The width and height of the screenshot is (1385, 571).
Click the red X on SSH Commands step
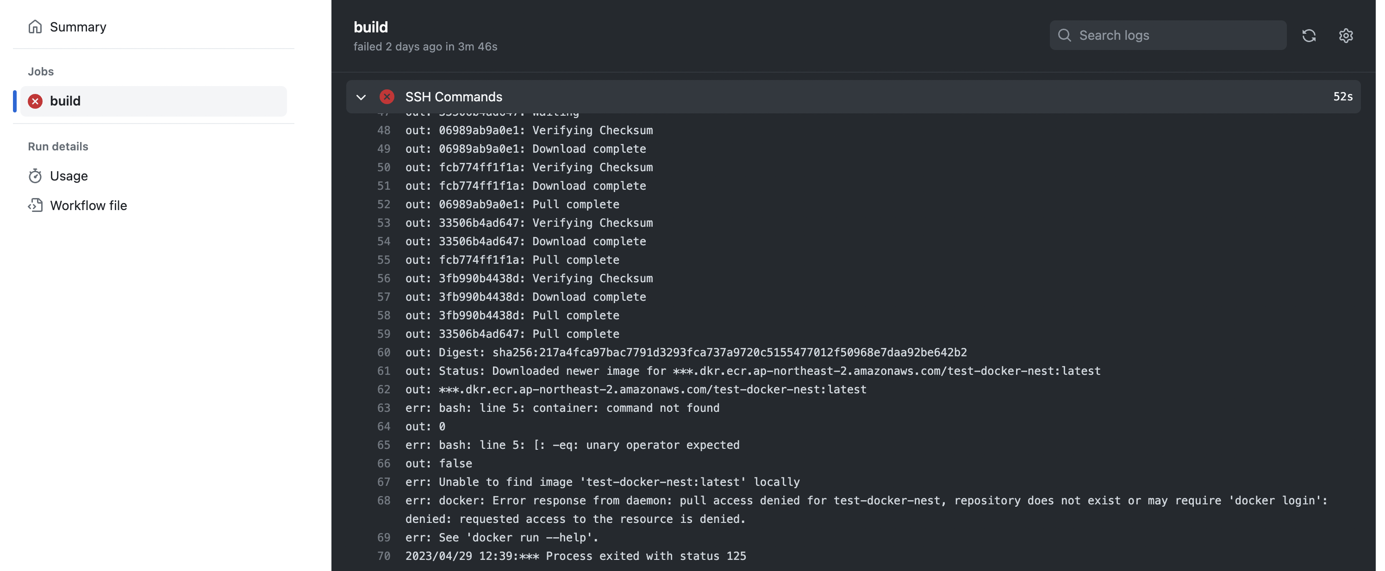[387, 97]
